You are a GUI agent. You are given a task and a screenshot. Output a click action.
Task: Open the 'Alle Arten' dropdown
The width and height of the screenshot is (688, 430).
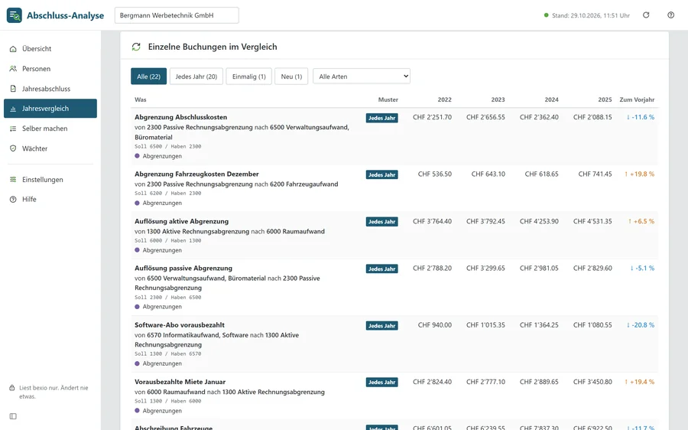point(362,77)
